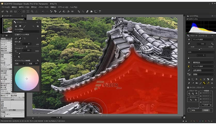Click the blur amount slider handle
This screenshot has height=125, width=216.
[x=27, y=47]
